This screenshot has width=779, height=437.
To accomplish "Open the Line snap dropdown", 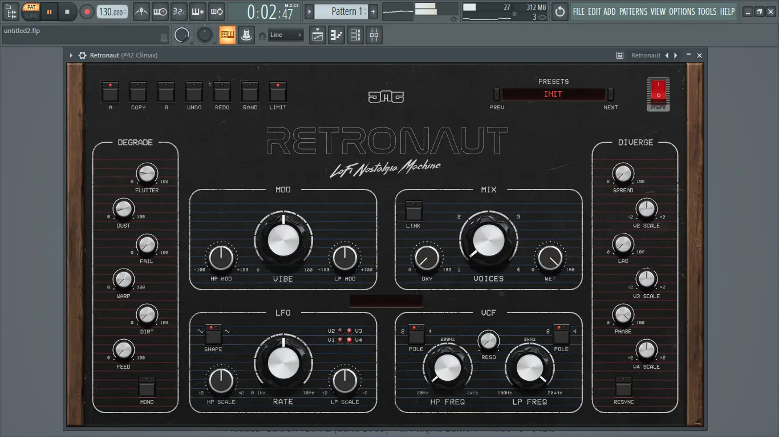I will click(286, 35).
